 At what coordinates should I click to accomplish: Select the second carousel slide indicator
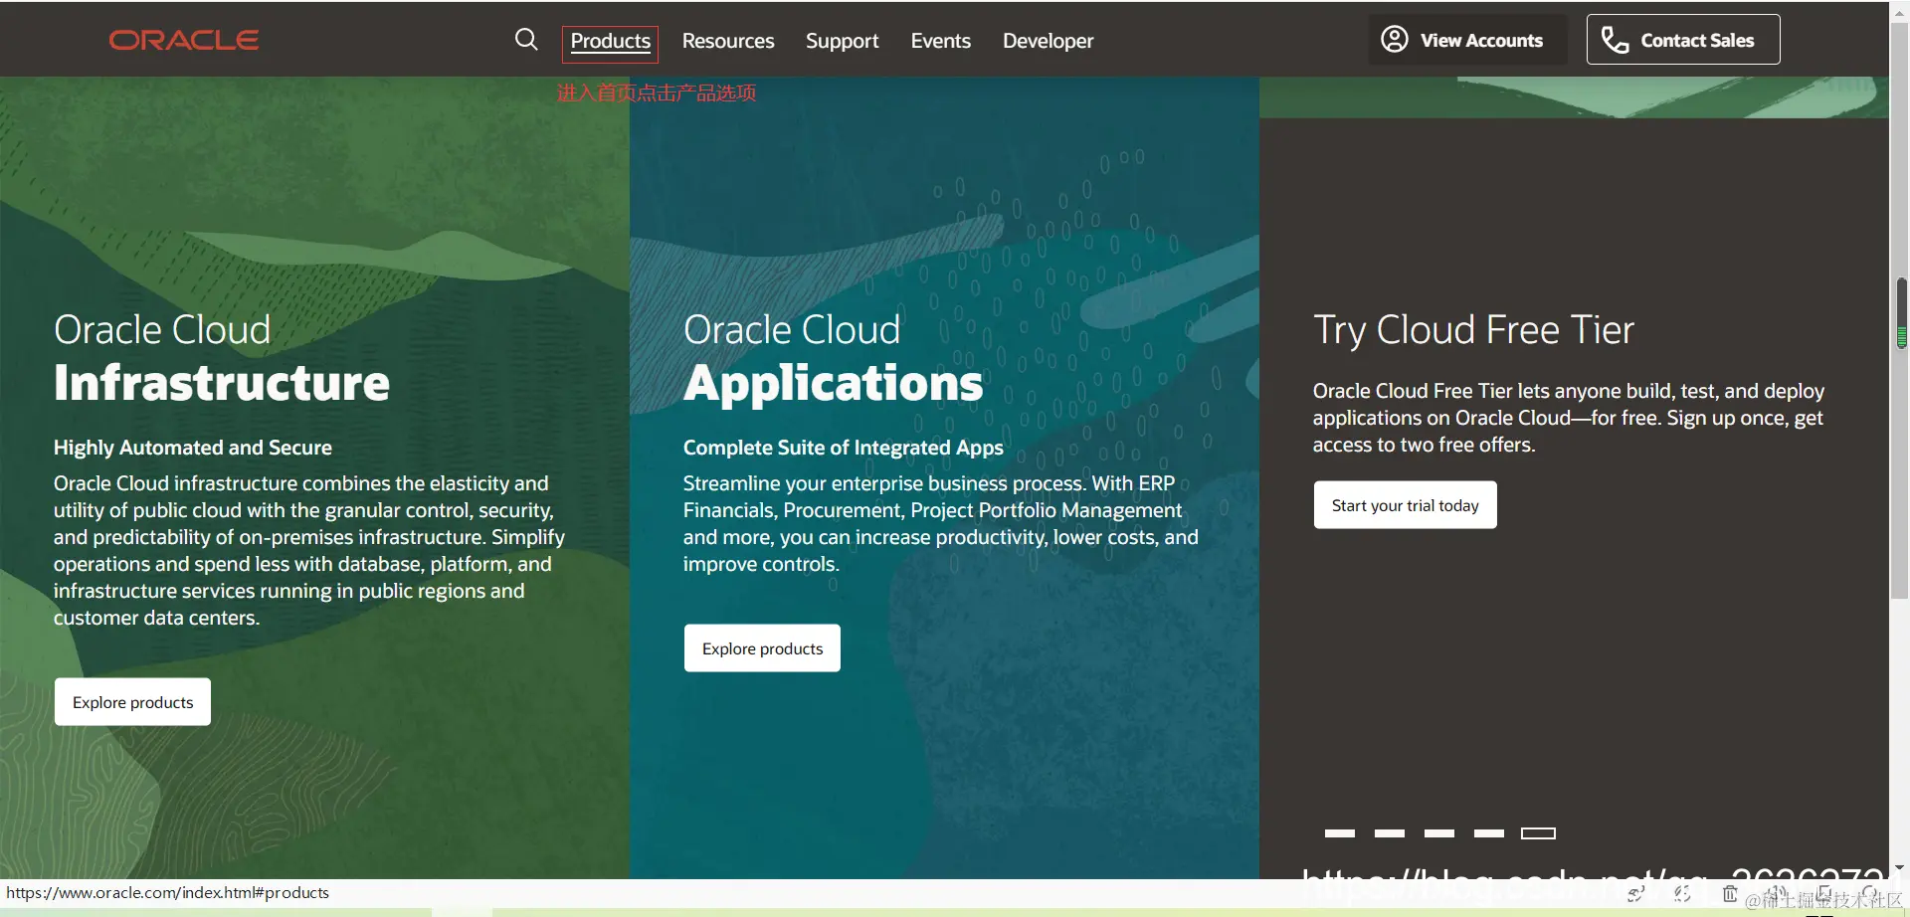(x=1390, y=833)
